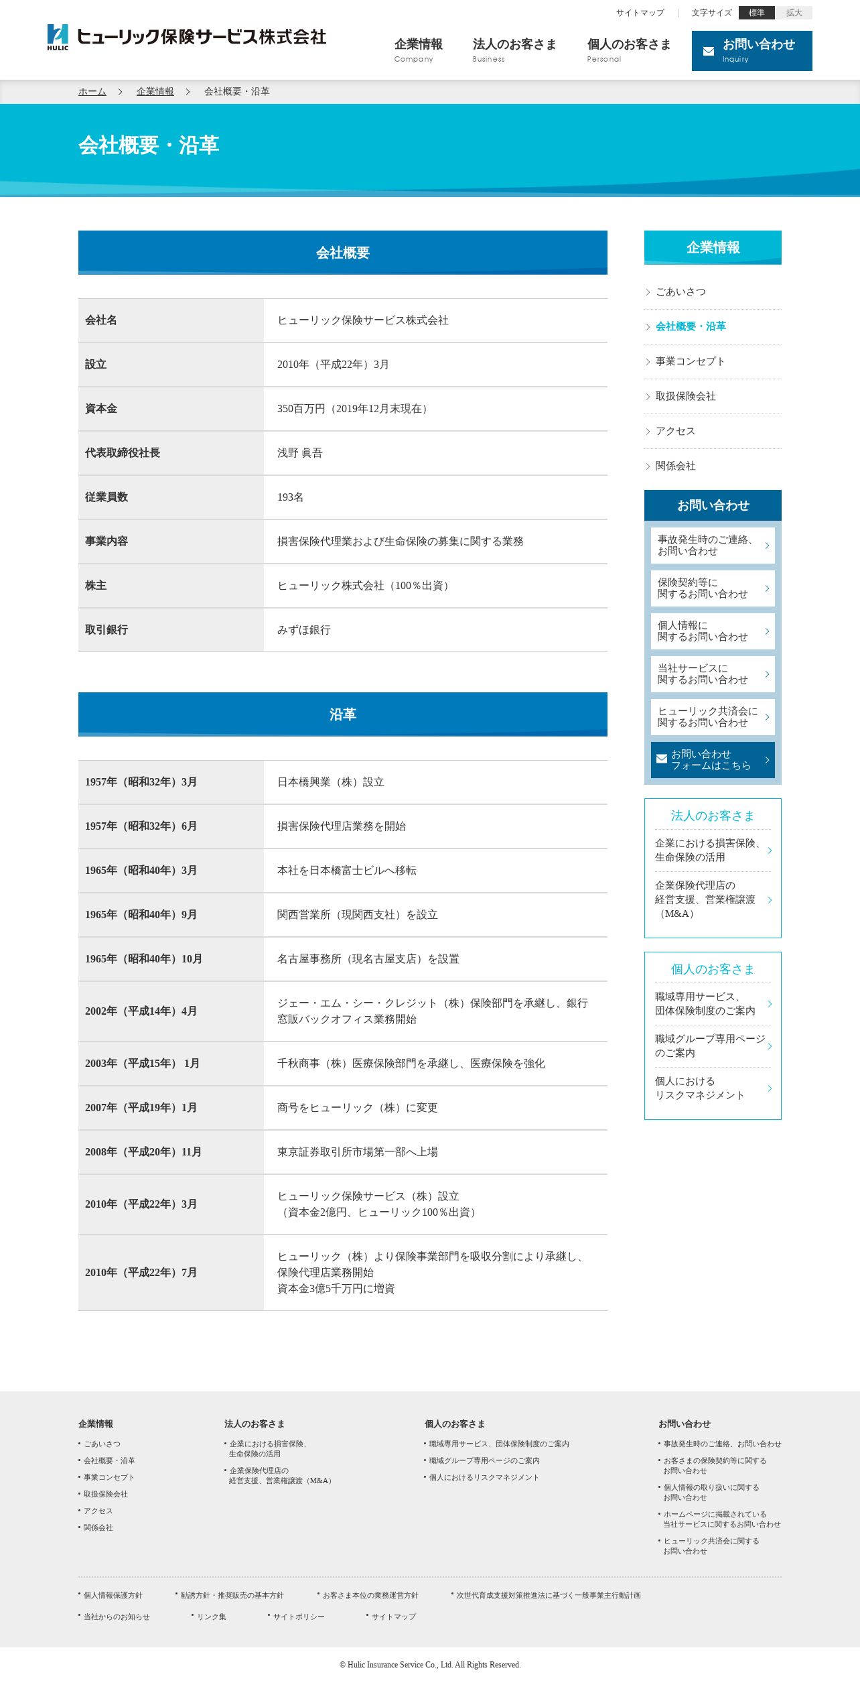This screenshot has width=860, height=1703.
Task: Click arrow icon beside 企業における損害保険
Action: click(770, 850)
